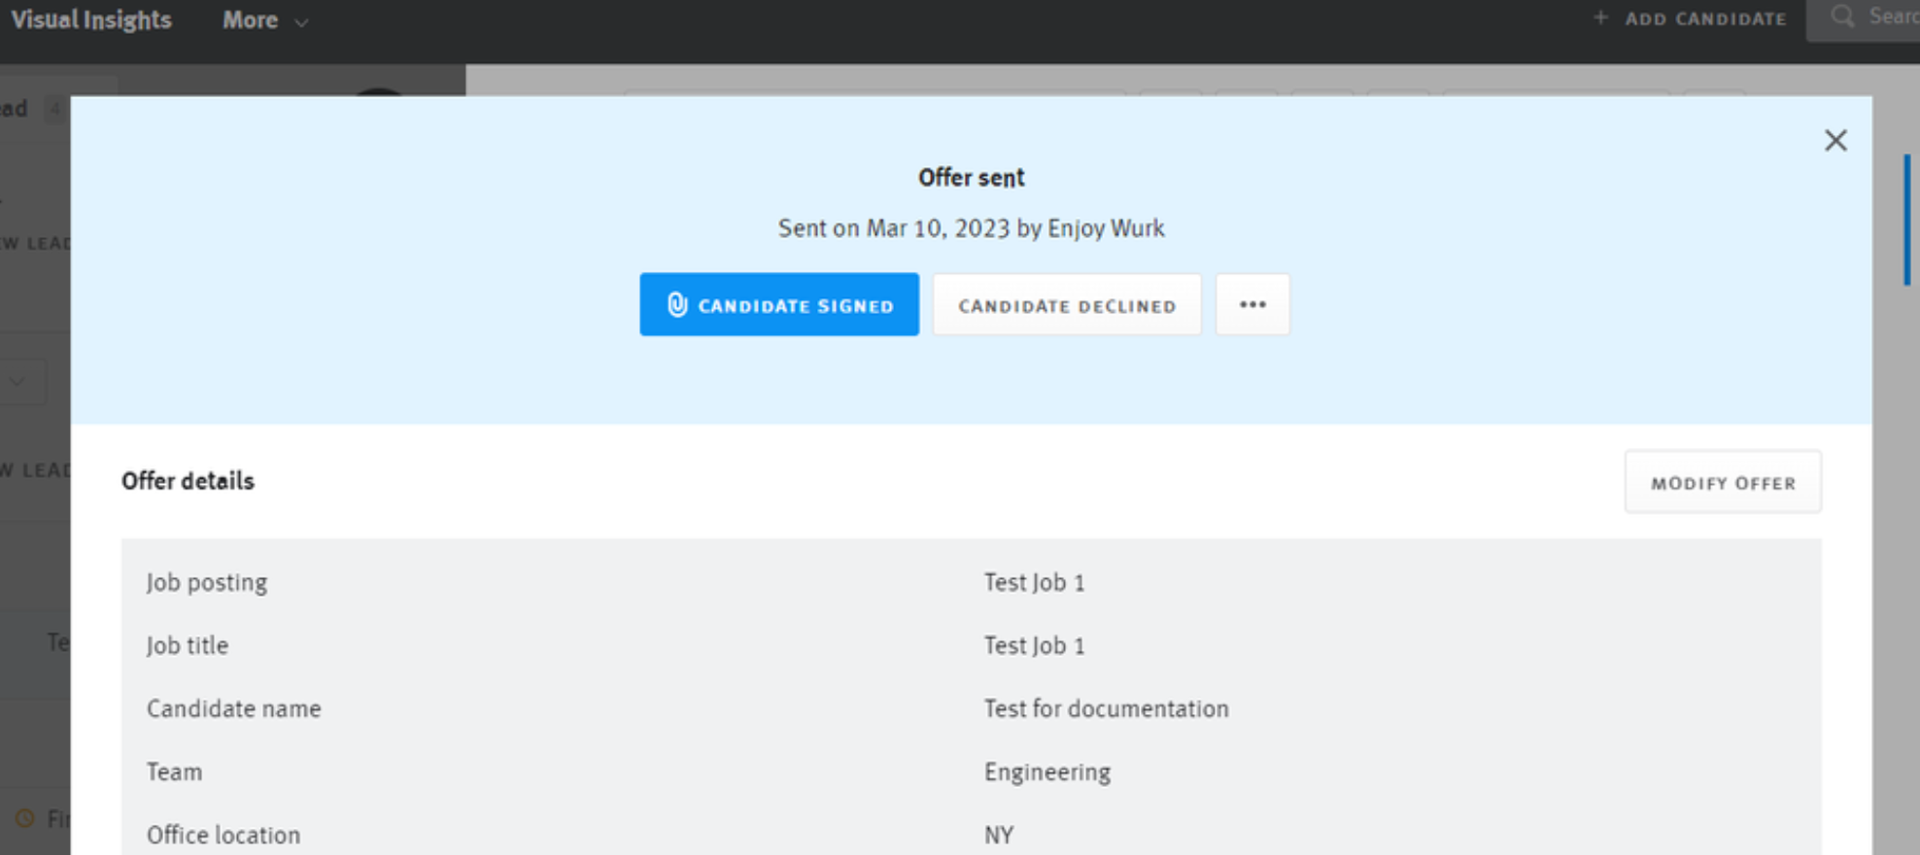Click the Offer details heading

pos(188,481)
